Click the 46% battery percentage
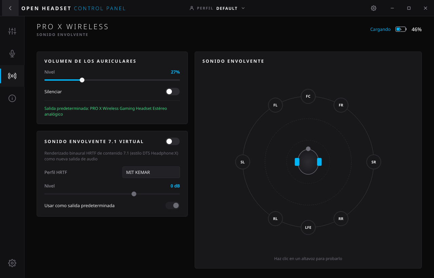Image resolution: width=434 pixels, height=278 pixels. pyautogui.click(x=417, y=29)
